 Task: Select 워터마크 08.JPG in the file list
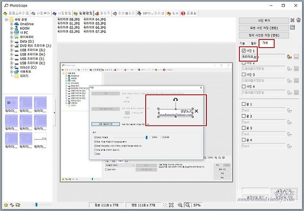[x=69, y=19]
